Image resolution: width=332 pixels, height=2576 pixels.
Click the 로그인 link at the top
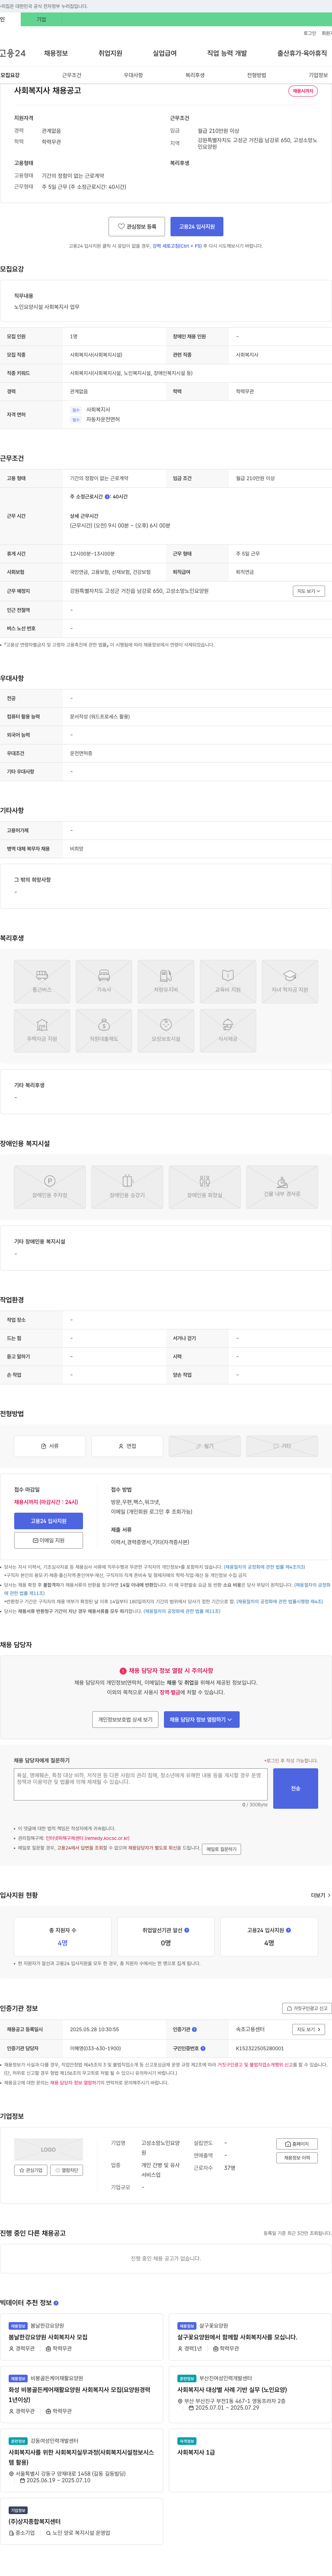point(310,33)
